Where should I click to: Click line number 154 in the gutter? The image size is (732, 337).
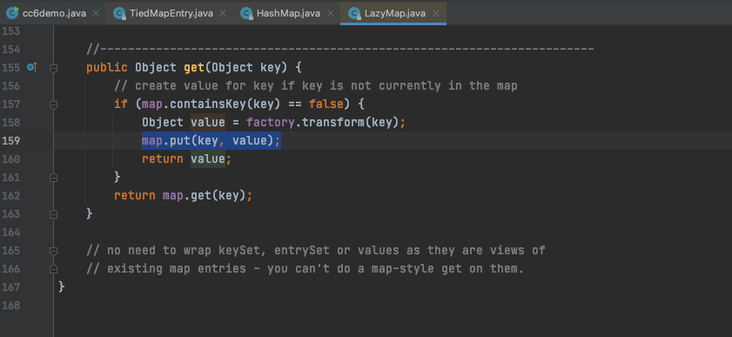point(10,50)
